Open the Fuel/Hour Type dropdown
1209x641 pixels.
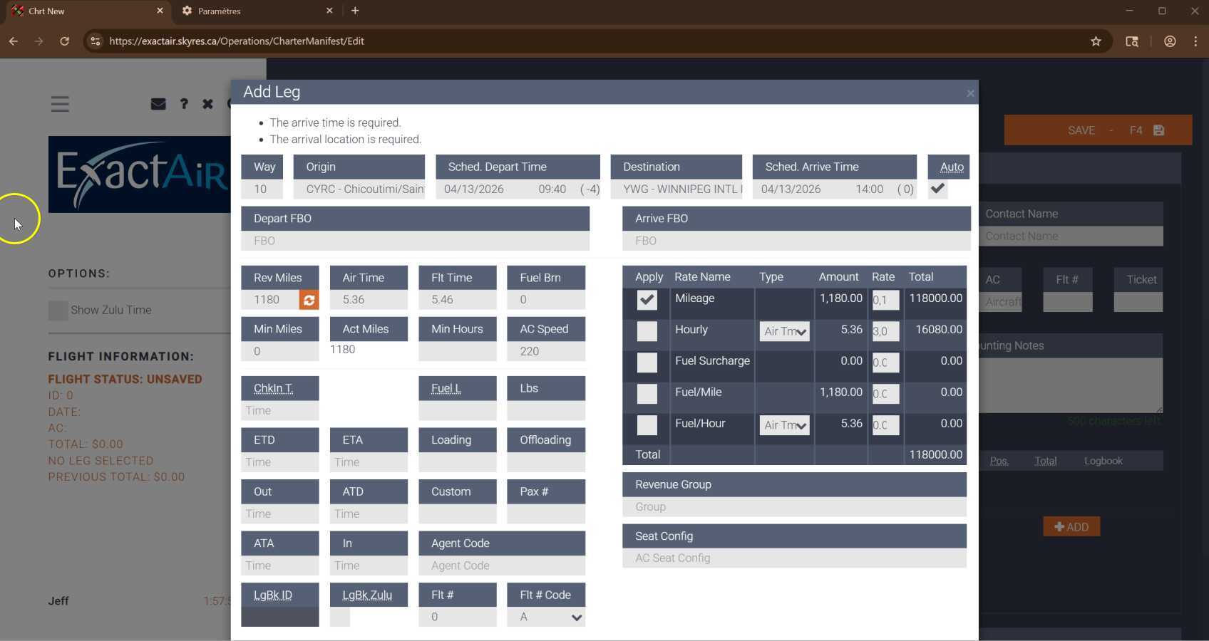[784, 425]
